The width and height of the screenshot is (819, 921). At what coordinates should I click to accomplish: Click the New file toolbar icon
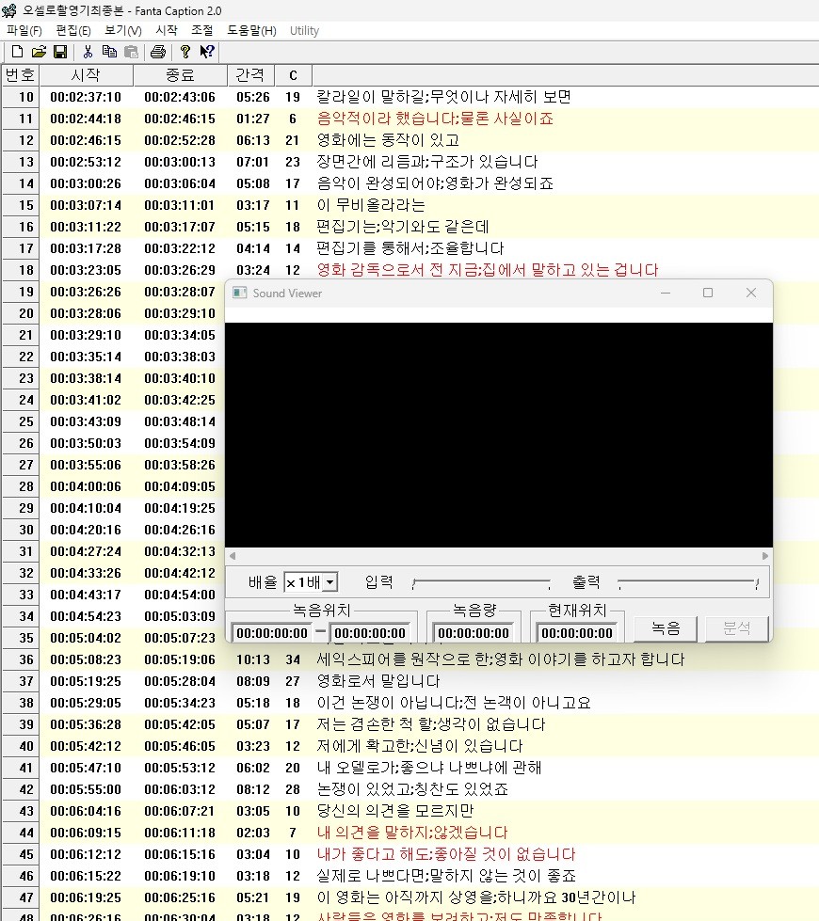tap(17, 52)
